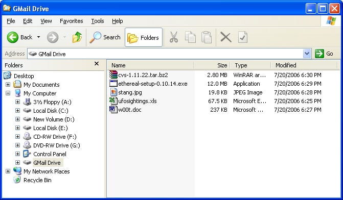Click the Windows flag logo
Image resolution: width=343 pixels, height=200 pixels.
point(331,21)
